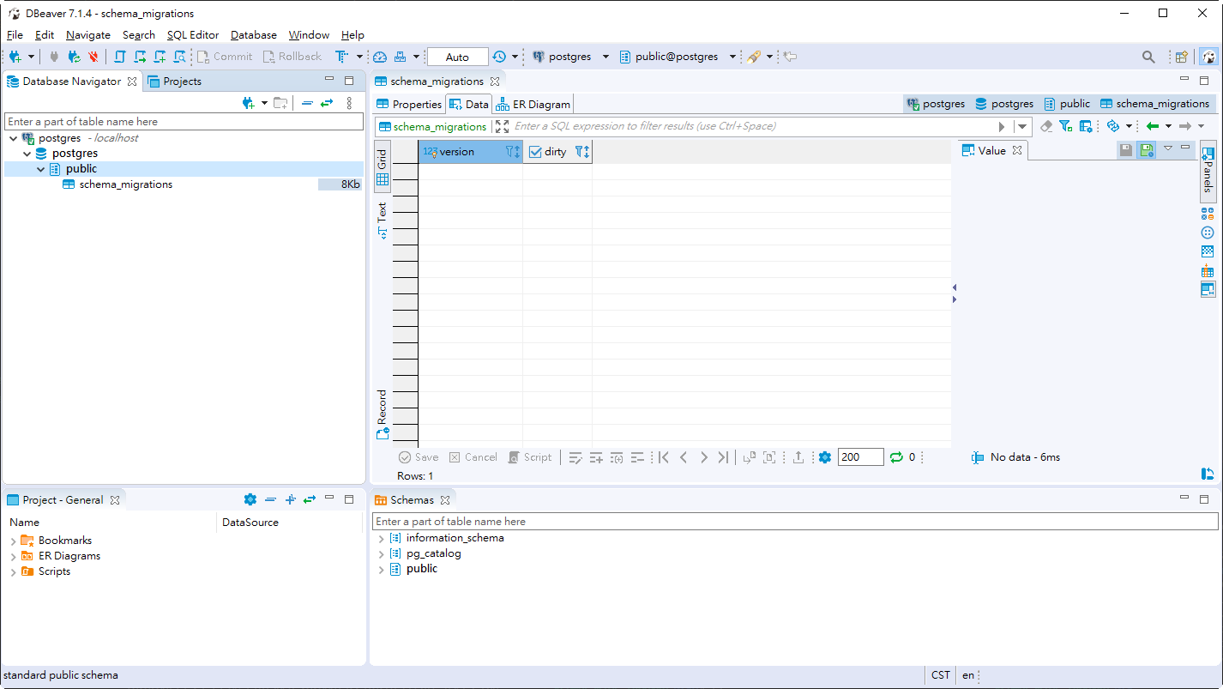Open the public@postgres schema dropdown

(x=732, y=57)
